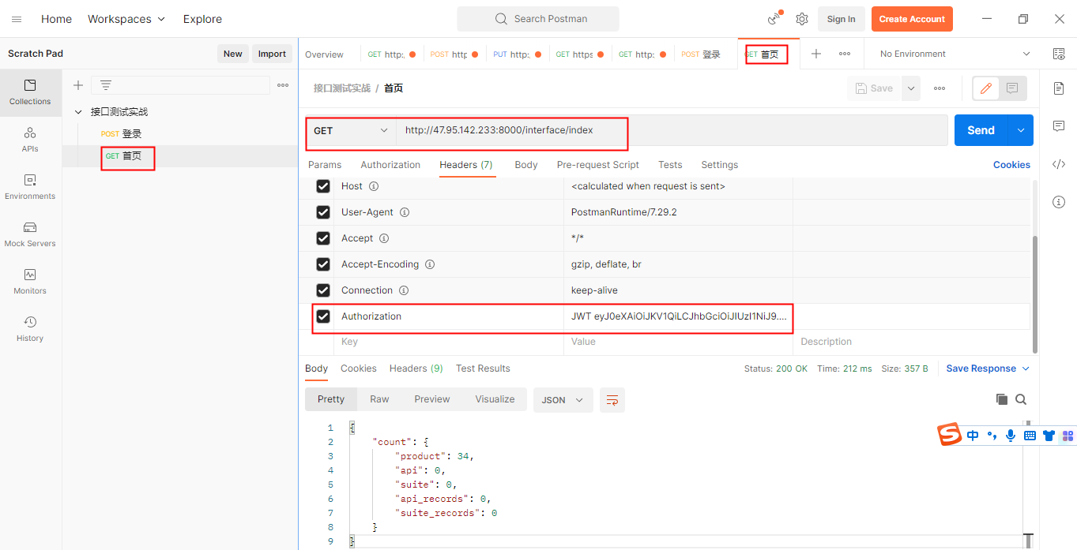Click the collections filter icon
This screenshot has height=550, width=1077.
[x=105, y=85]
